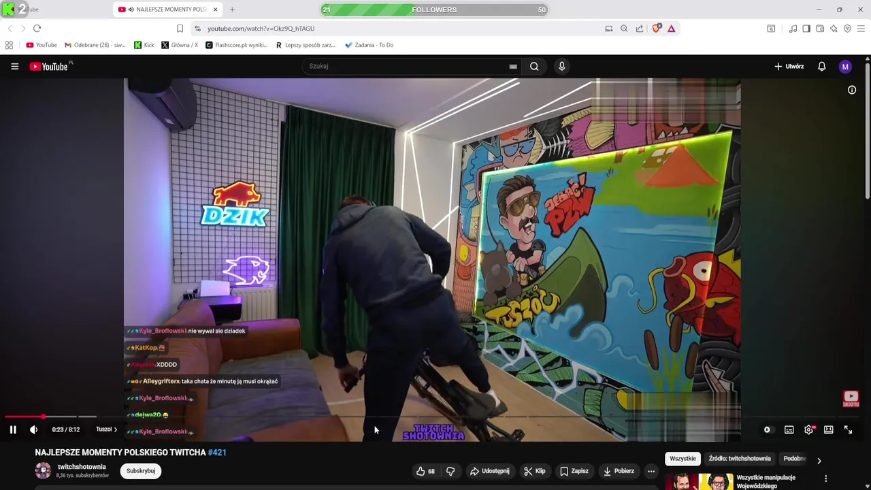Toggle subtitles in the player

(x=789, y=429)
